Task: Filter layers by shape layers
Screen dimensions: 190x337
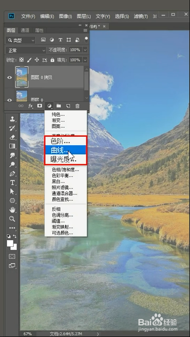Action: (x=69, y=40)
